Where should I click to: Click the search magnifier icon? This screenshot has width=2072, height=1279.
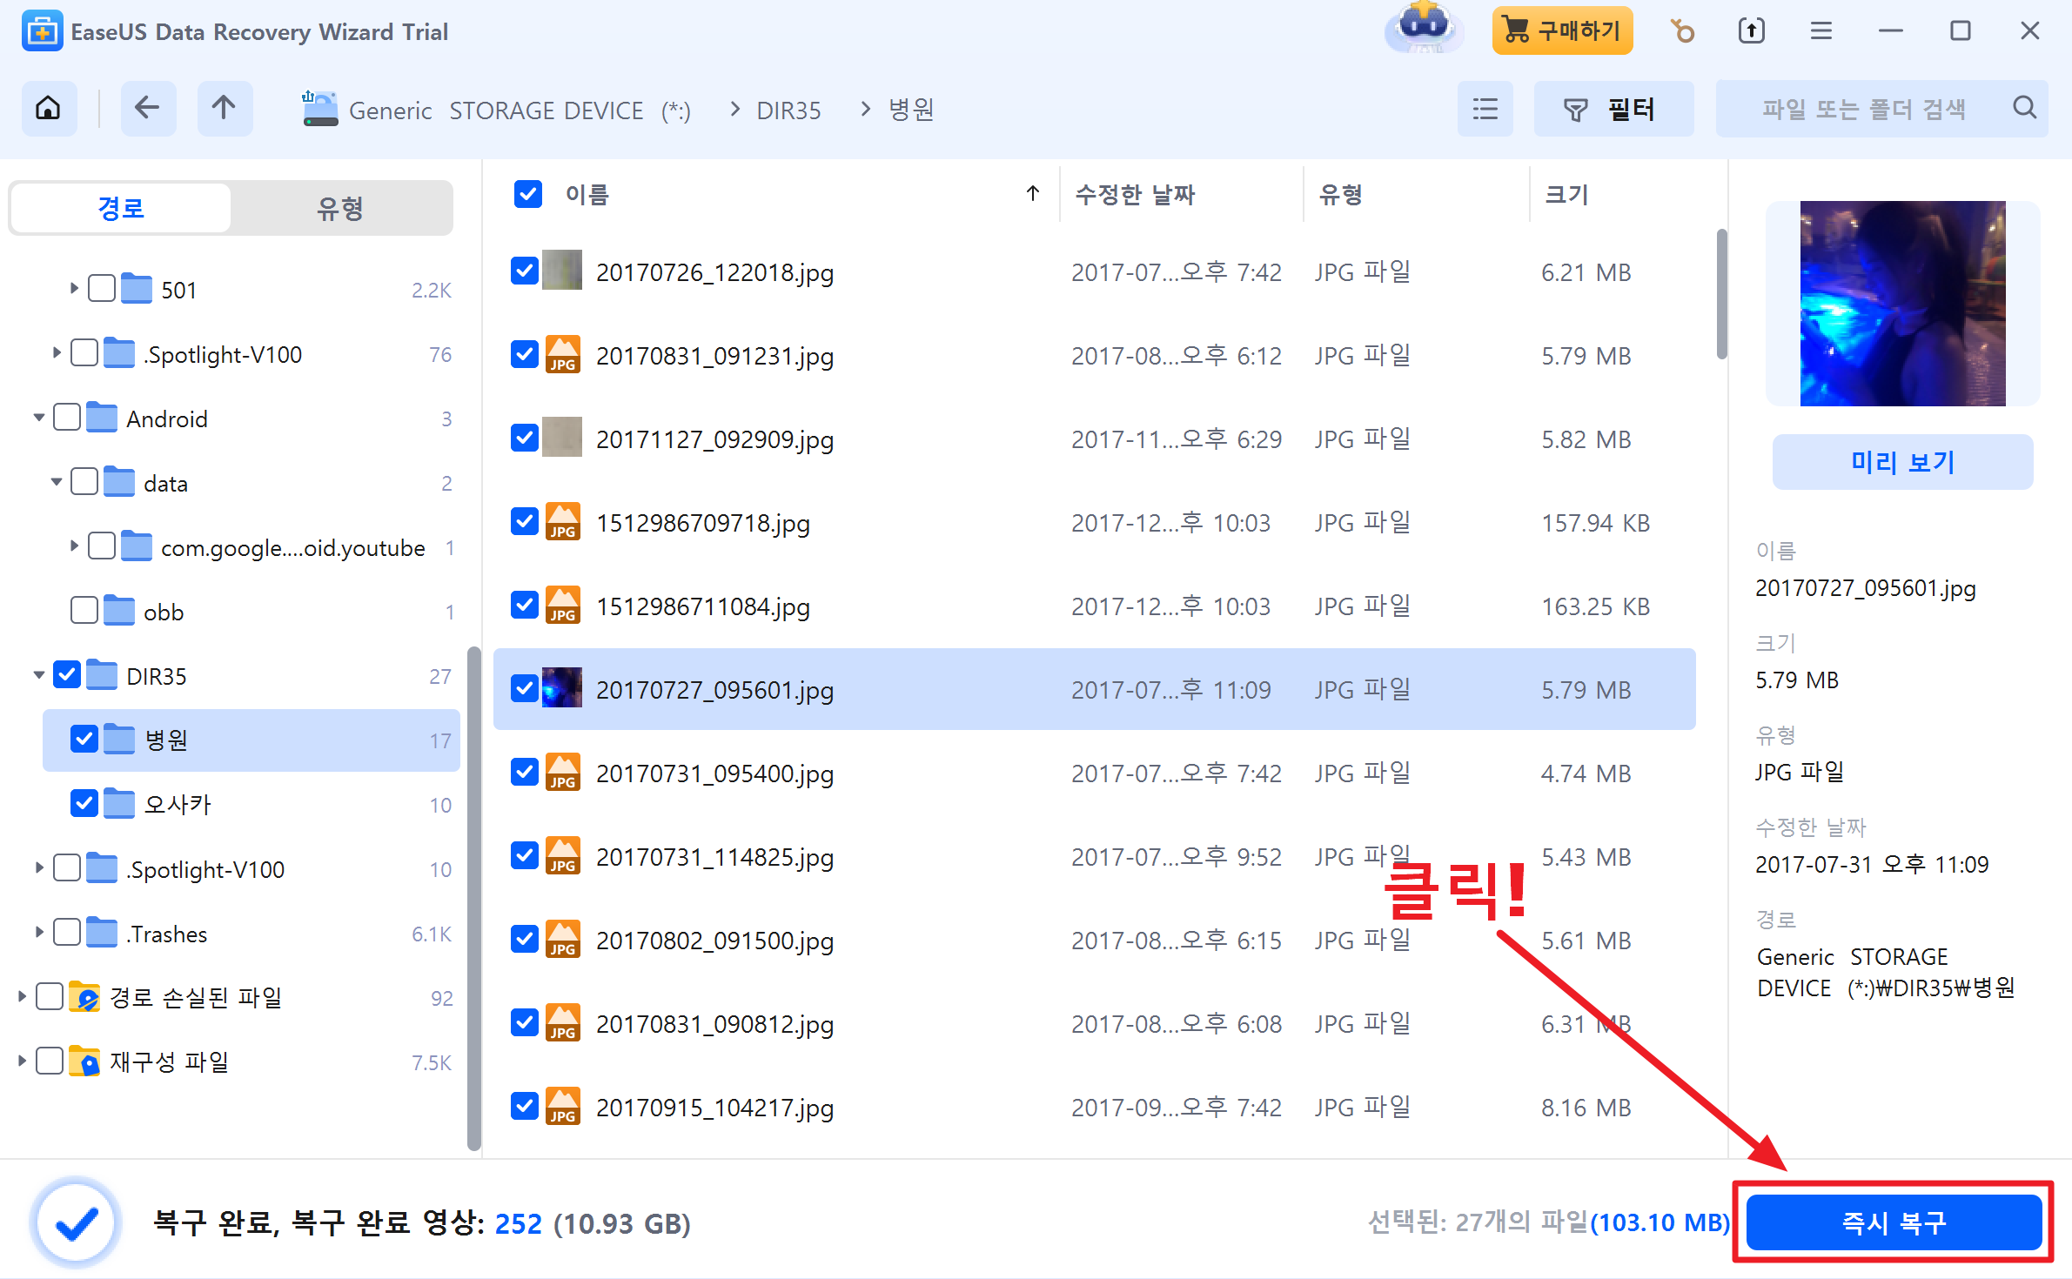pyautogui.click(x=2024, y=108)
